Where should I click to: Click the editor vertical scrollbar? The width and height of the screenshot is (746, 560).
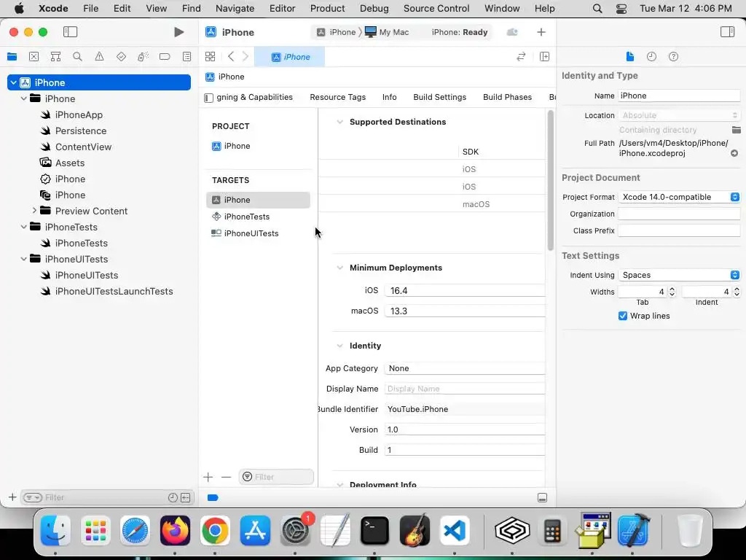[551, 181]
